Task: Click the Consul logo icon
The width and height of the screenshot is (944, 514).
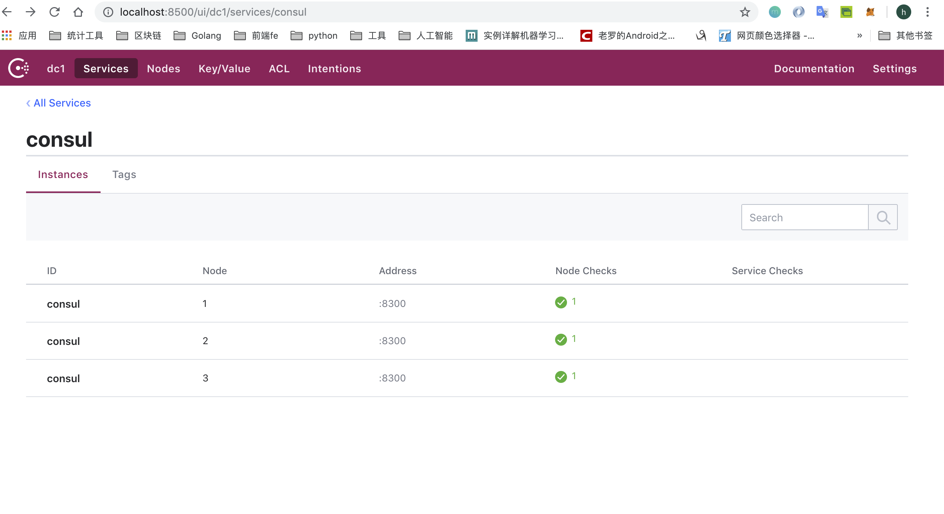Action: tap(19, 68)
